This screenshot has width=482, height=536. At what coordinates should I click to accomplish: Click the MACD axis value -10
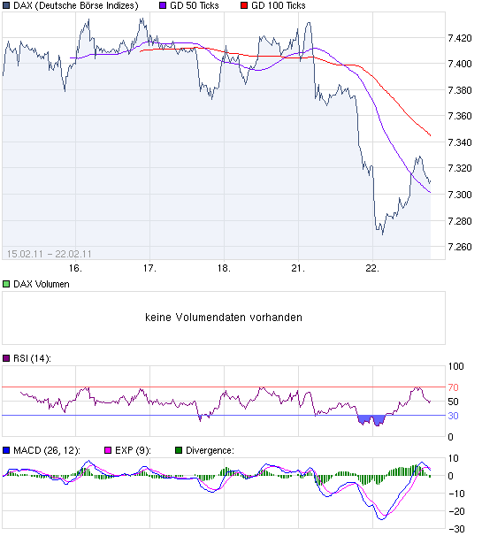coord(456,494)
